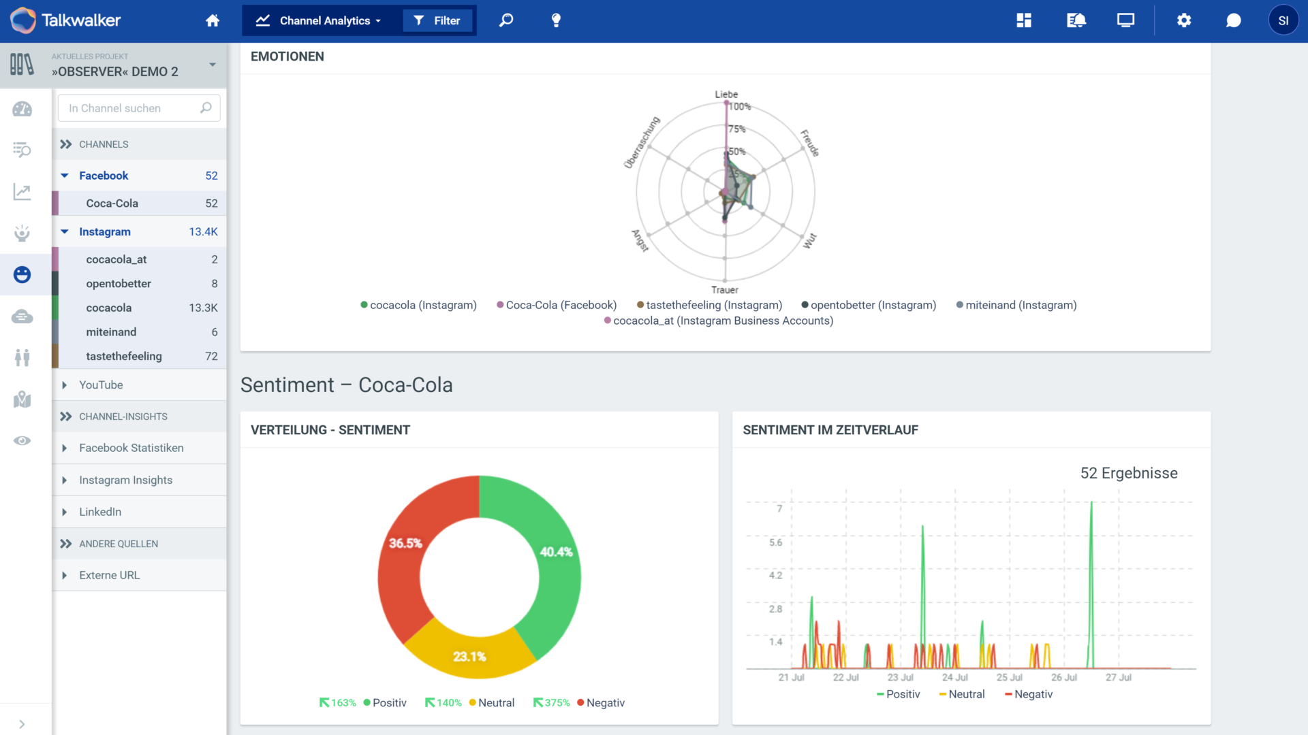Open the chat bubble icon
The width and height of the screenshot is (1308, 735).
[1234, 20]
